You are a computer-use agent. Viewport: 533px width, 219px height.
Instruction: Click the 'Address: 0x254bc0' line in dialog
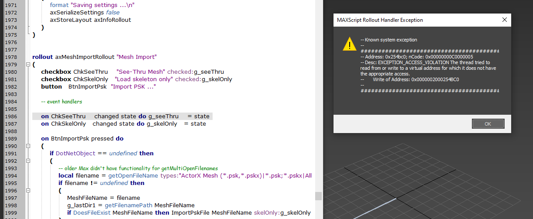(x=417, y=57)
